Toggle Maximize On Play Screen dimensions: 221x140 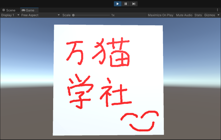161,15
